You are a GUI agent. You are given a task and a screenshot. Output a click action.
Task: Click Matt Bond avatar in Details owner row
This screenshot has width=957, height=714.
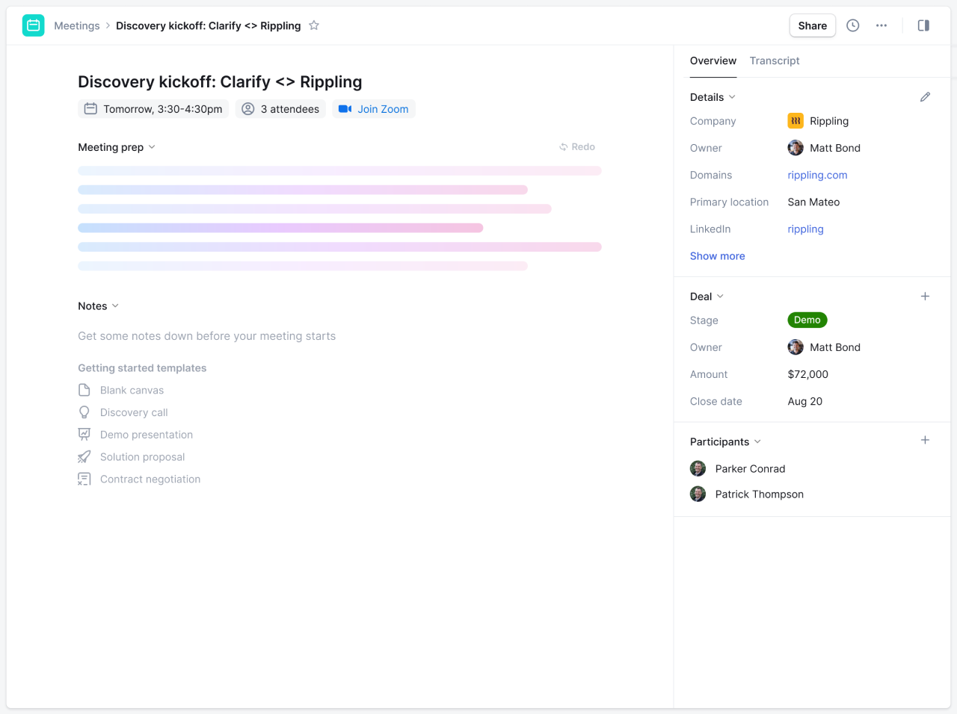click(796, 148)
